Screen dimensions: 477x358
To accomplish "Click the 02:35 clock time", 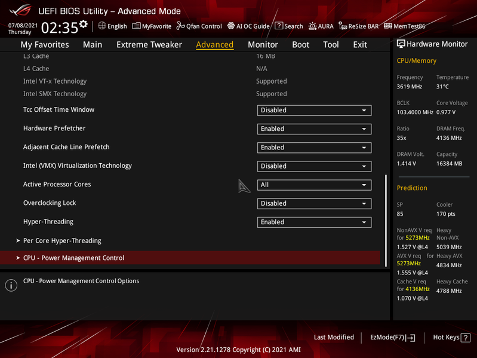I will 60,27.
